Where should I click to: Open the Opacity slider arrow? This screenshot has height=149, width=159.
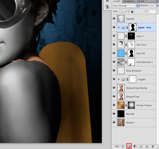pyautogui.click(x=157, y=6)
